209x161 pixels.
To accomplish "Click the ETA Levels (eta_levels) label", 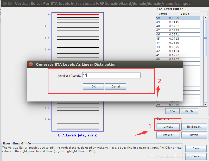I will tap(78, 135).
